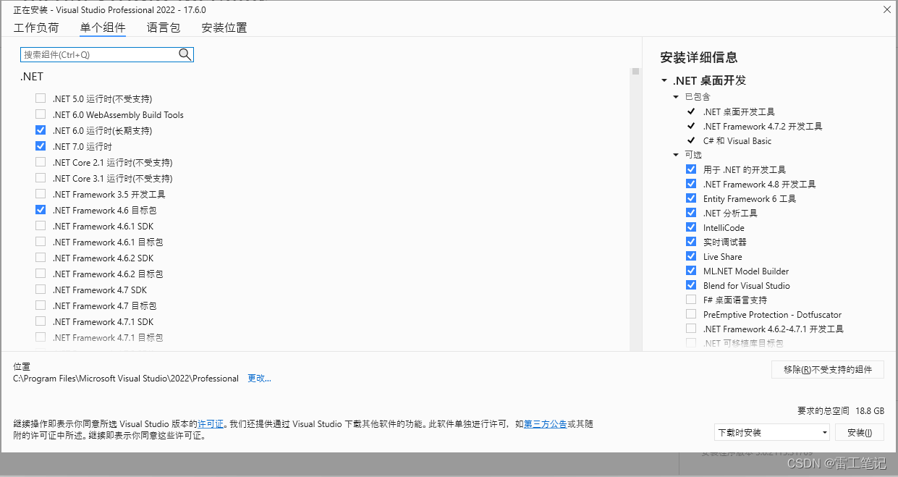This screenshot has height=477, width=898.
Task: Uncheck IntelliCode option
Action: (691, 227)
